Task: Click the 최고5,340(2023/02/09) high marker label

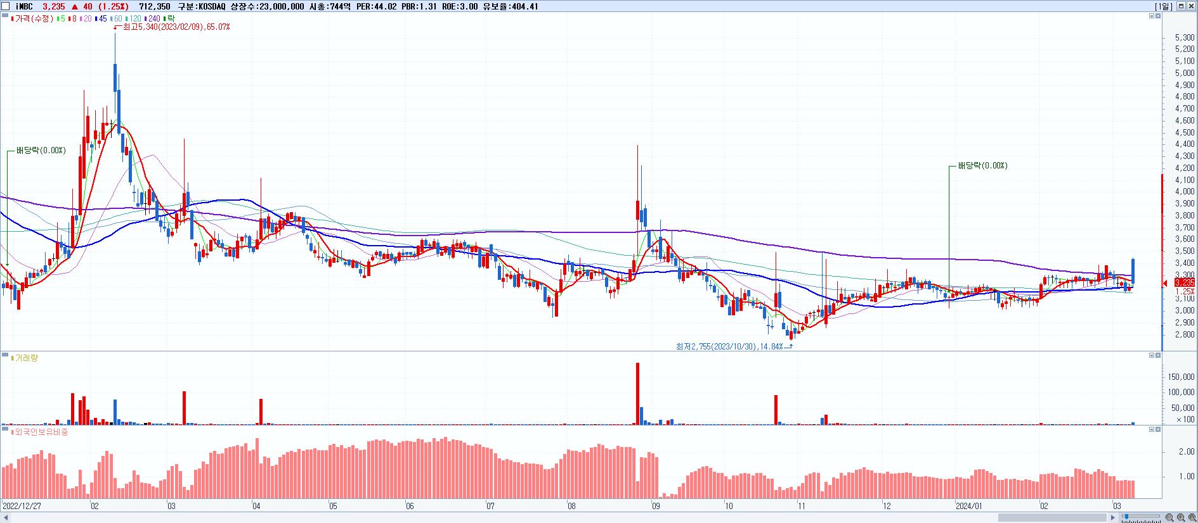Action: point(176,27)
